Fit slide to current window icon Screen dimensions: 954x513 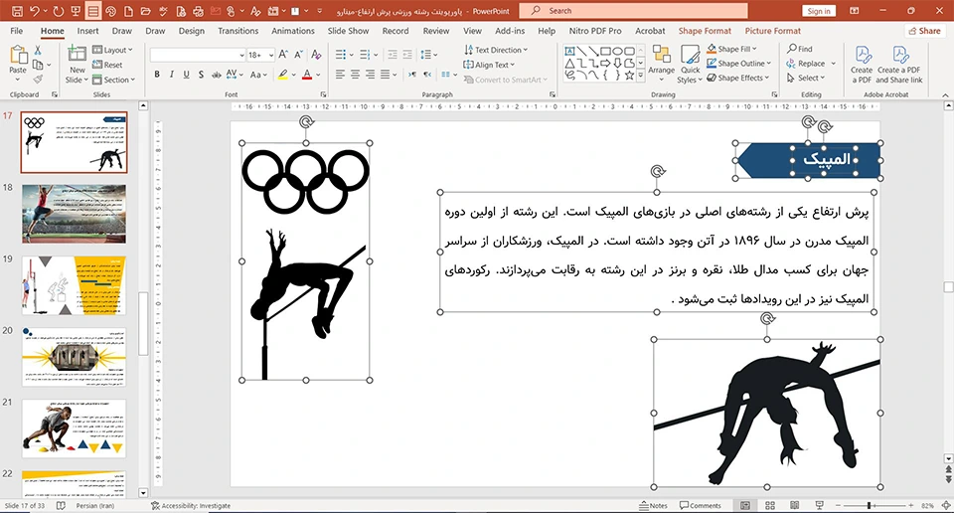click(x=945, y=506)
